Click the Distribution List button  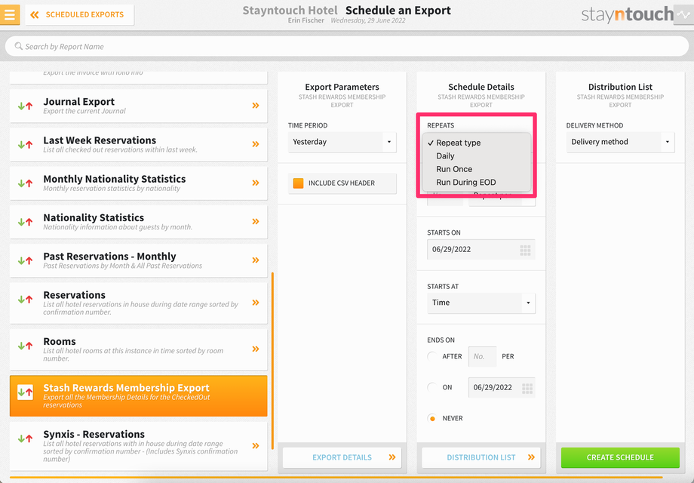click(481, 457)
